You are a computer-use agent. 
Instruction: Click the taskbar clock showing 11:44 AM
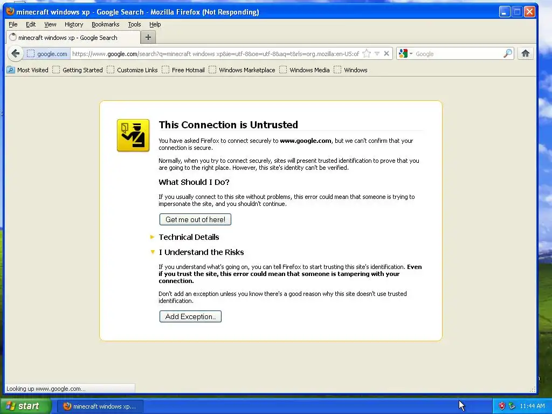pos(532,406)
